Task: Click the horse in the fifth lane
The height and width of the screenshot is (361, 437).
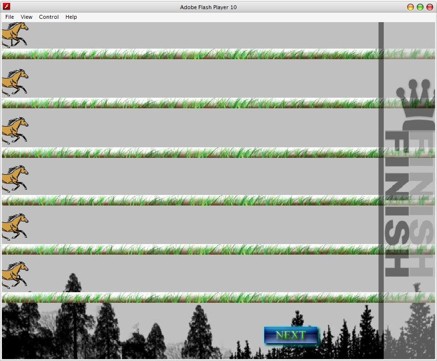Action: [14, 227]
